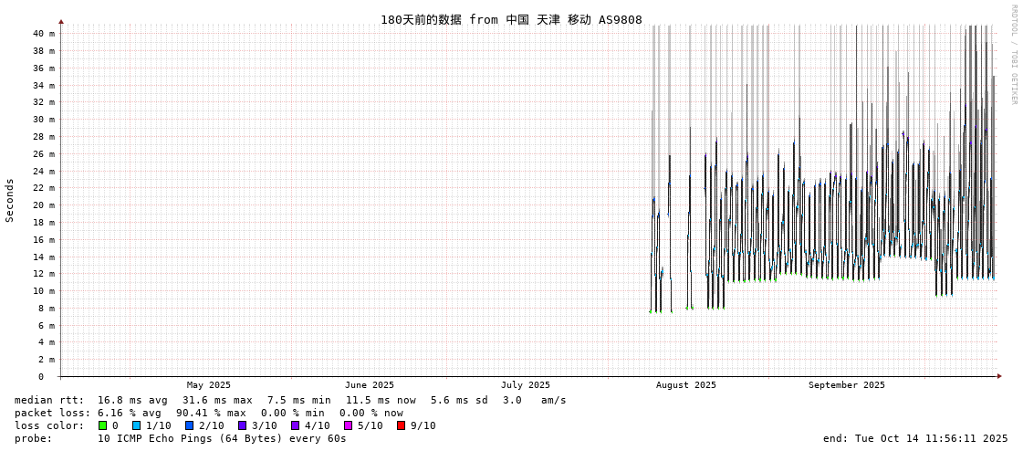Image resolution: width=1023 pixels, height=451 pixels.
Task: Select the June 2025 axis label
Action: [369, 385]
